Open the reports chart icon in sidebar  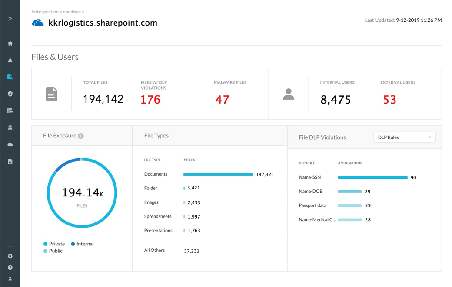pyautogui.click(x=10, y=162)
